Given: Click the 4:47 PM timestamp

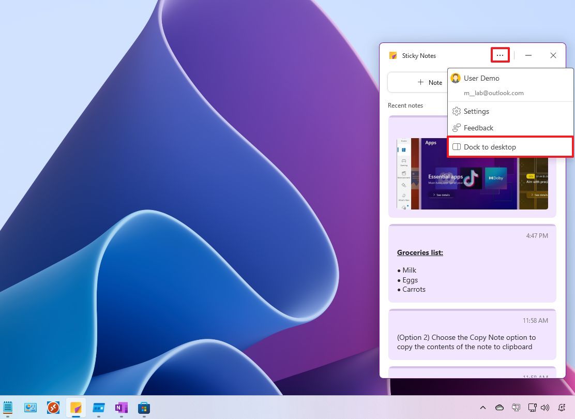Looking at the screenshot, I should click(x=537, y=235).
